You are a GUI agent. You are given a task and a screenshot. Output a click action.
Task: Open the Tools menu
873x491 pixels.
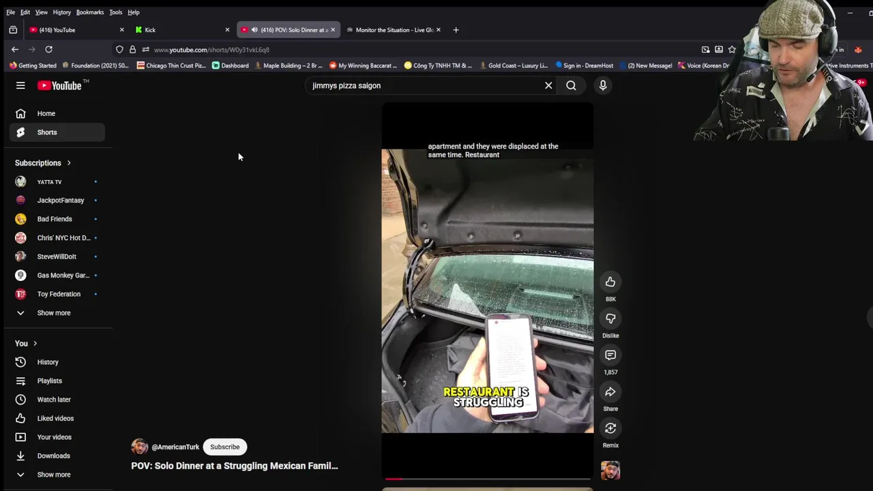click(x=116, y=12)
